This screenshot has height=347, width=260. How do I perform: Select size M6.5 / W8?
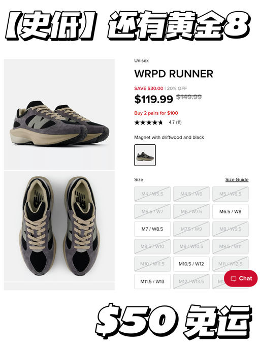[231, 211]
